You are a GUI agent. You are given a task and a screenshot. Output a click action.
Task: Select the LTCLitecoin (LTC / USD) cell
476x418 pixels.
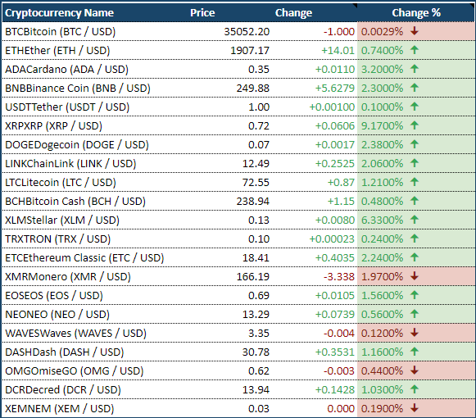coord(61,182)
